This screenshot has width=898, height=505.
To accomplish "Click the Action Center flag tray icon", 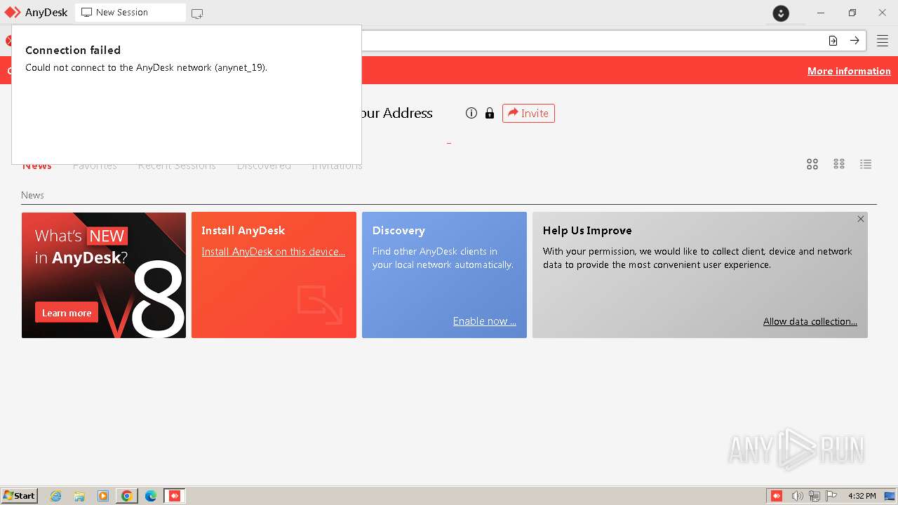I will tap(831, 496).
